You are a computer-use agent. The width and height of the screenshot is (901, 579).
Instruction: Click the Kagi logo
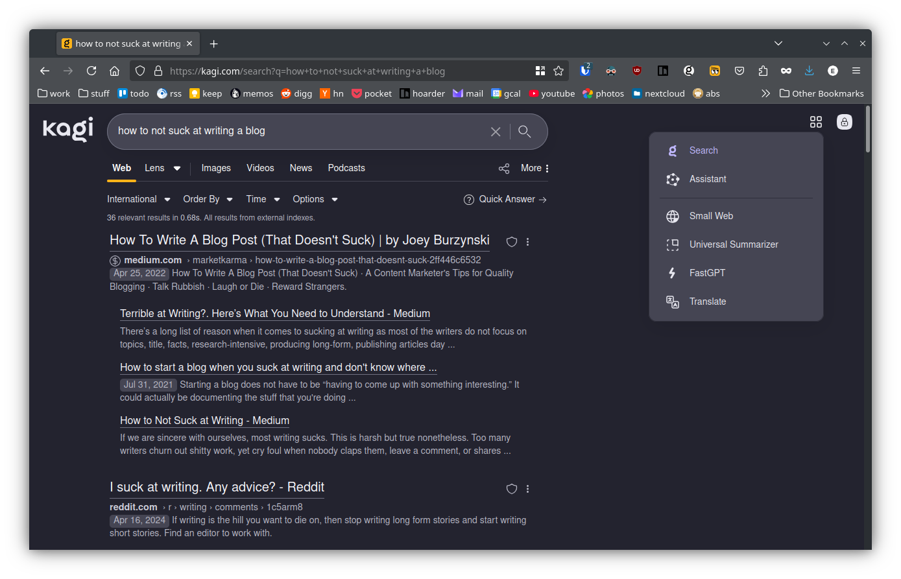[68, 129]
